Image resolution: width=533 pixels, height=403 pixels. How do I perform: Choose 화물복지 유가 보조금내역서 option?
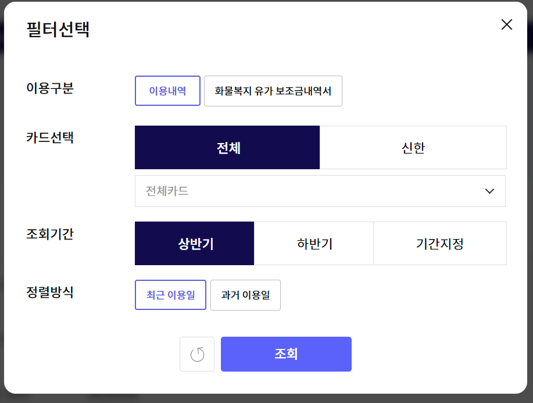(x=273, y=91)
